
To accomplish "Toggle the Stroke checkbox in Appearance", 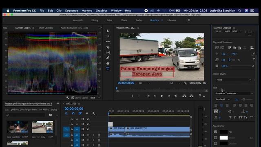I will [215, 138].
